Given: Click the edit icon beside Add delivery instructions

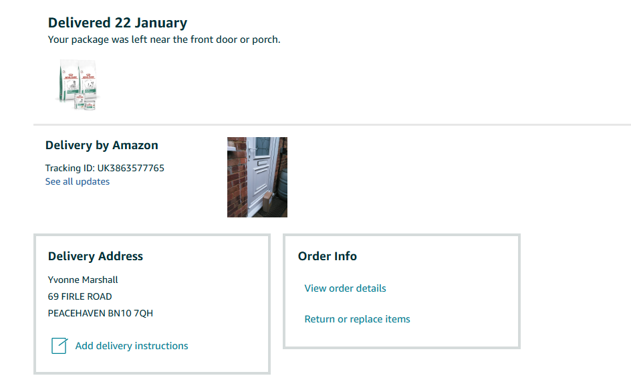Looking at the screenshot, I should point(59,346).
